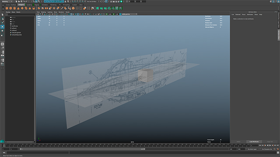Toggle visibility of pPlane1 in outliner
The image size is (280, 157).
pyautogui.click(x=10, y=28)
